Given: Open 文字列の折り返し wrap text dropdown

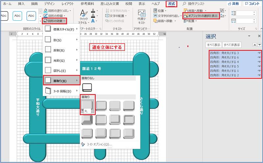Looking at the screenshot, I should 167,16.
